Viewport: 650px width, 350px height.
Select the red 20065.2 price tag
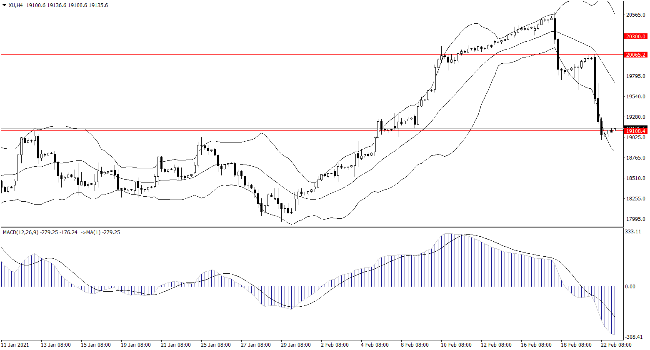(x=635, y=55)
